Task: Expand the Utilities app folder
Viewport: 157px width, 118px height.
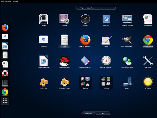Action: (106, 82)
